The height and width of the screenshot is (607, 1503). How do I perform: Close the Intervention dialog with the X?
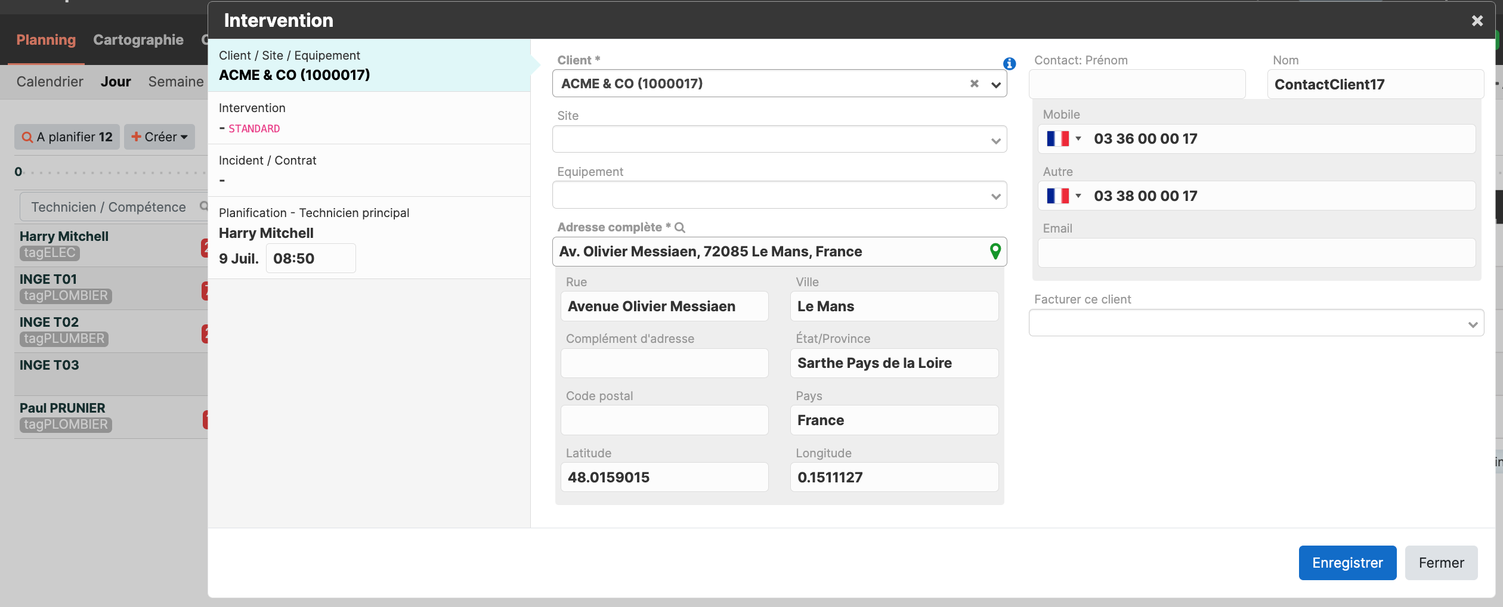coord(1477,21)
